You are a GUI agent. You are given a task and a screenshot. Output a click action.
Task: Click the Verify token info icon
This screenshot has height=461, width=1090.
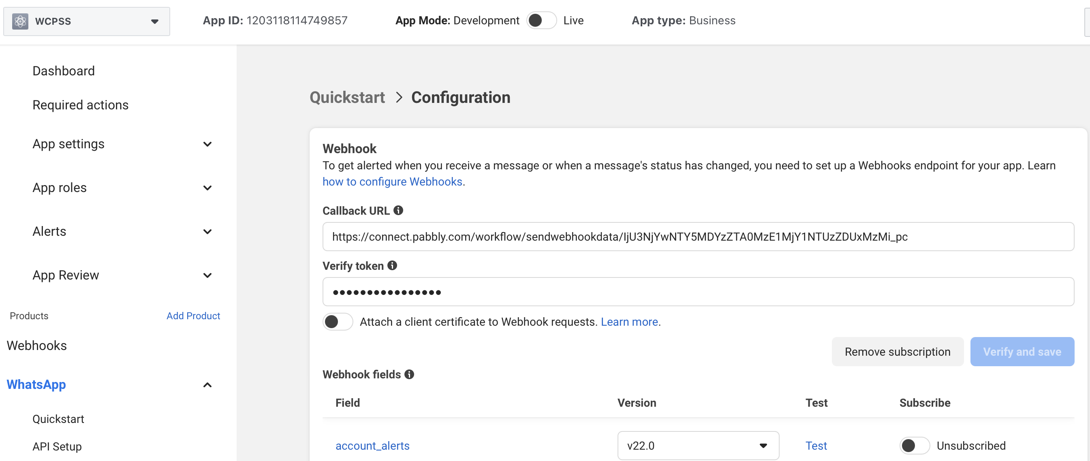(392, 265)
